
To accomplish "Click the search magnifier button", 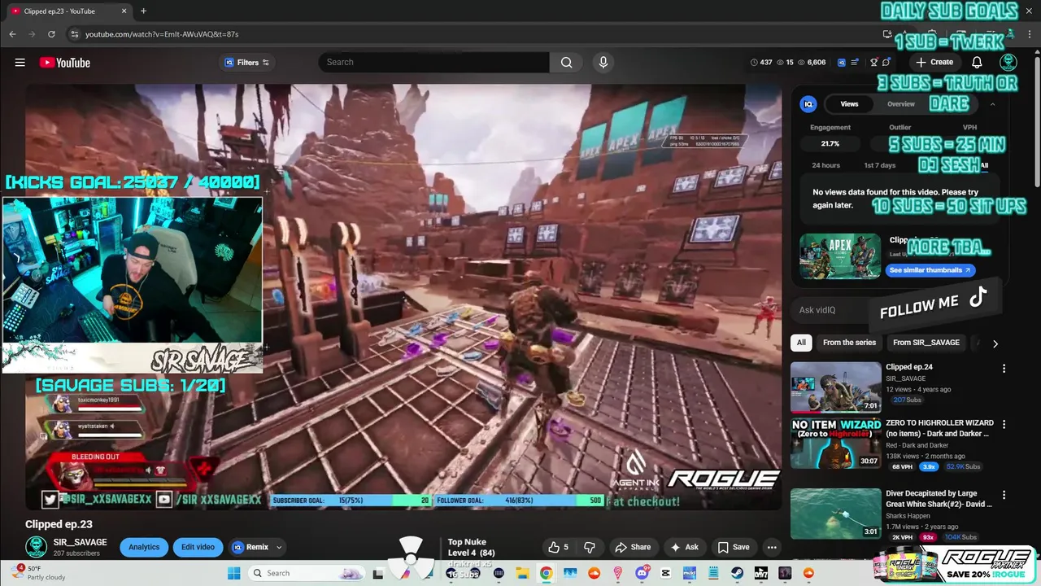I will pyautogui.click(x=566, y=63).
